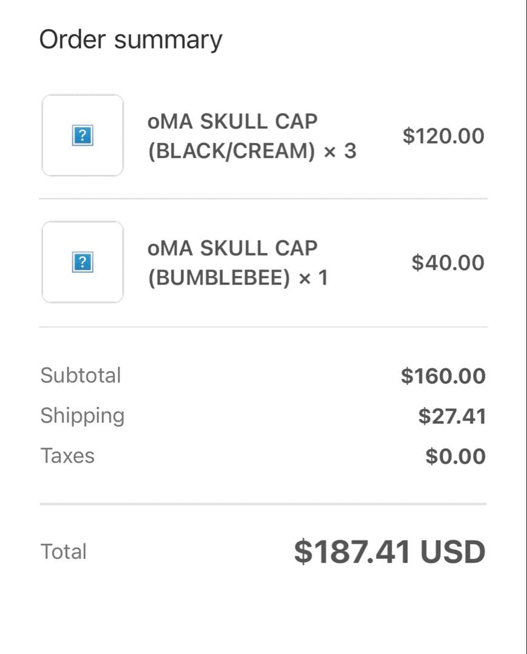Click the oMA SKULL CAP (BUMBLEBEE) product name
Viewport: 527px width, 654px height.
click(232, 249)
